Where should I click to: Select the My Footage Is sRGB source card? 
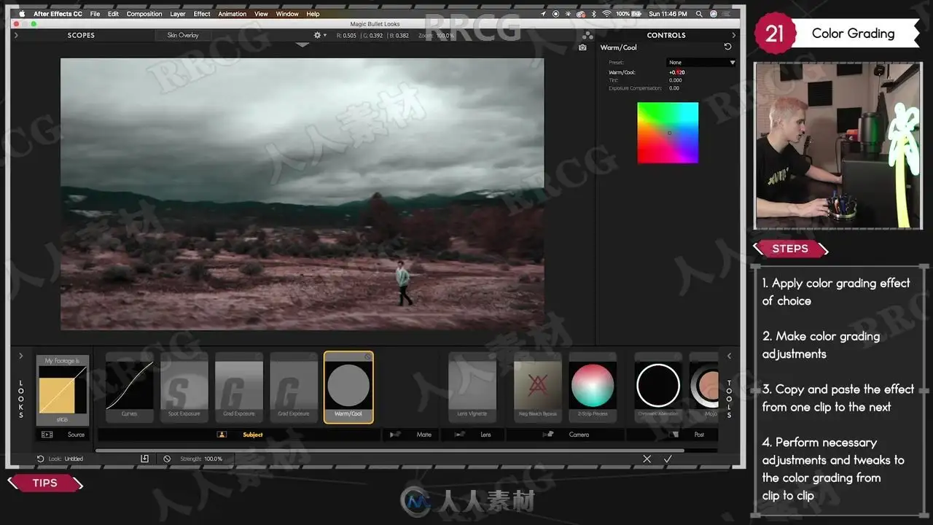click(x=63, y=391)
